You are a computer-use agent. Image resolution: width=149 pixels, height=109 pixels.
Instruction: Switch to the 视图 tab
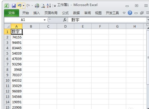pyautogui.click(x=98, y=13)
